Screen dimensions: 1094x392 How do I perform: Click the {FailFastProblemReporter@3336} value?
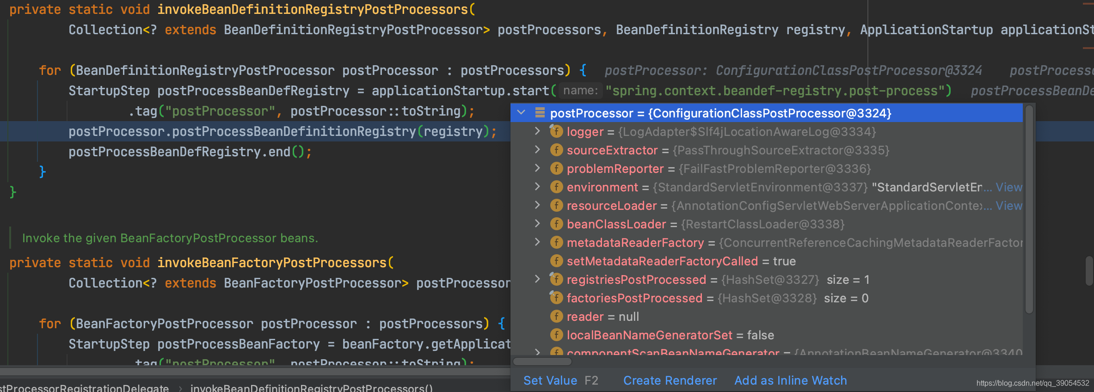[x=775, y=169]
